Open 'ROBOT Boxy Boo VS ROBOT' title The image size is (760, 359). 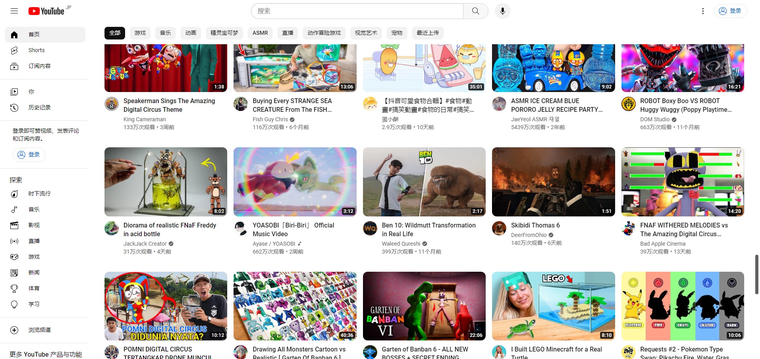[686, 105]
